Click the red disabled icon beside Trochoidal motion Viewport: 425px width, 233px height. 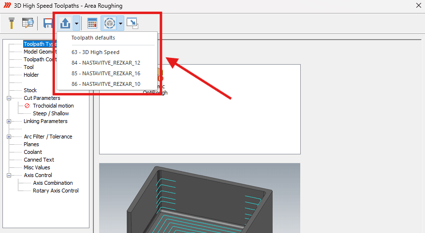click(27, 106)
